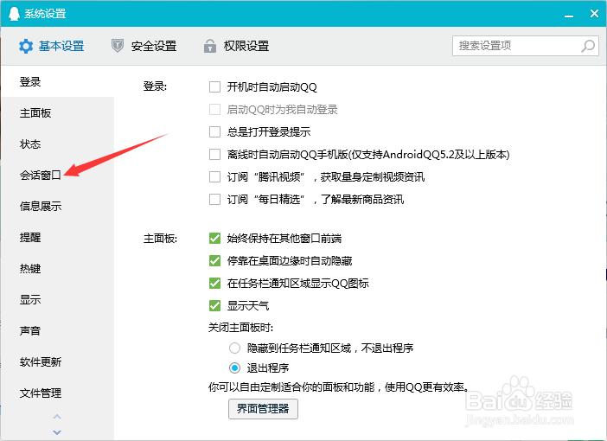
Task: Click the shield icon for 安全设置
Action: coord(118,46)
